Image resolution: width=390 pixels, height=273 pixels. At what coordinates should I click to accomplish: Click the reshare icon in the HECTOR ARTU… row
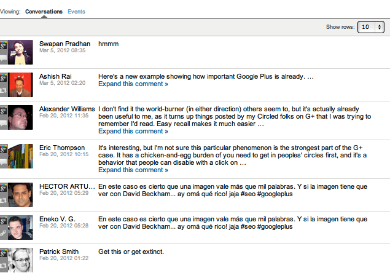coord(4,199)
